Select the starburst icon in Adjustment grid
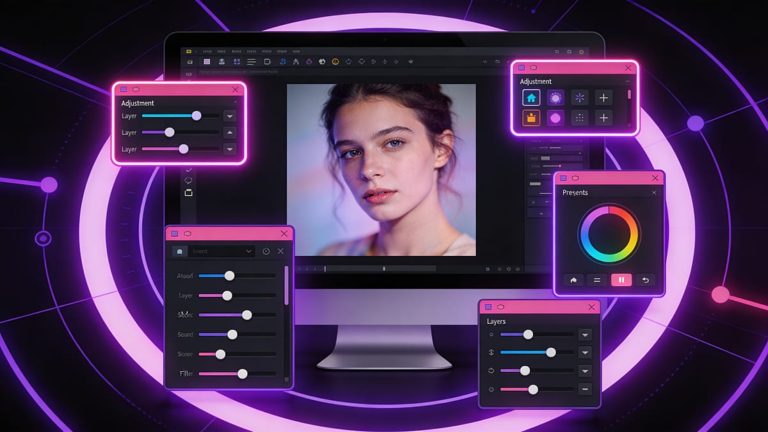 click(579, 98)
